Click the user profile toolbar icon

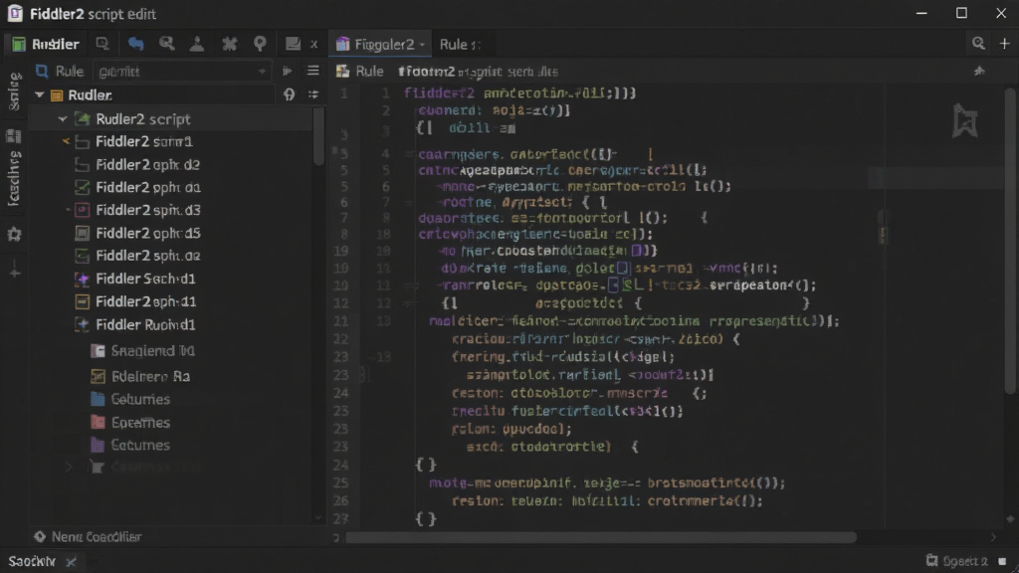tap(197, 44)
